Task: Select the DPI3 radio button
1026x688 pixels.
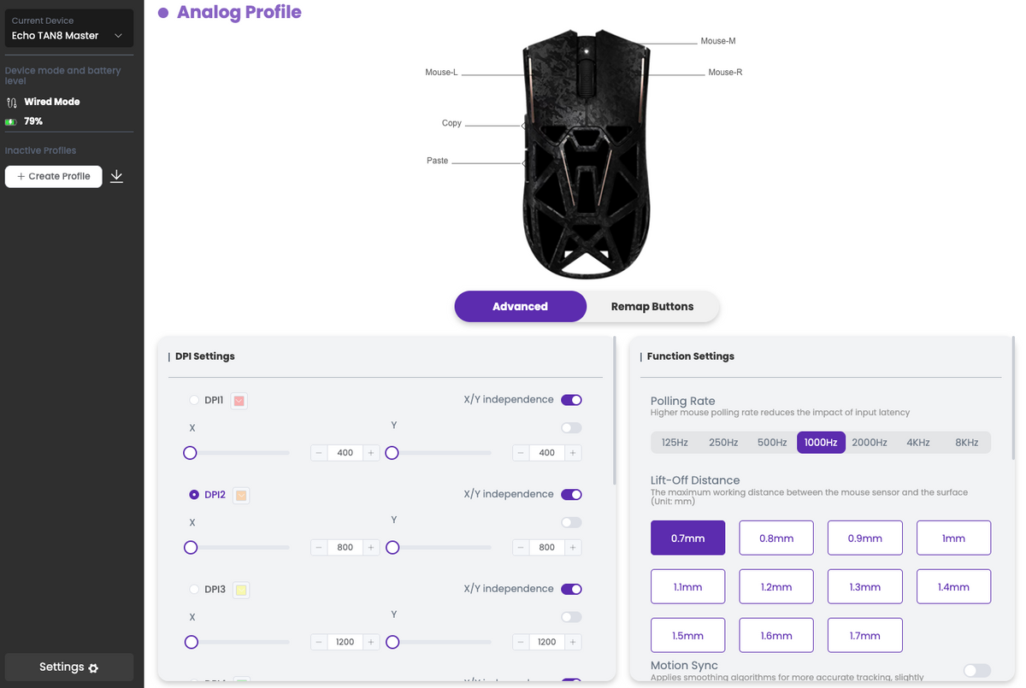Action: pyautogui.click(x=194, y=590)
